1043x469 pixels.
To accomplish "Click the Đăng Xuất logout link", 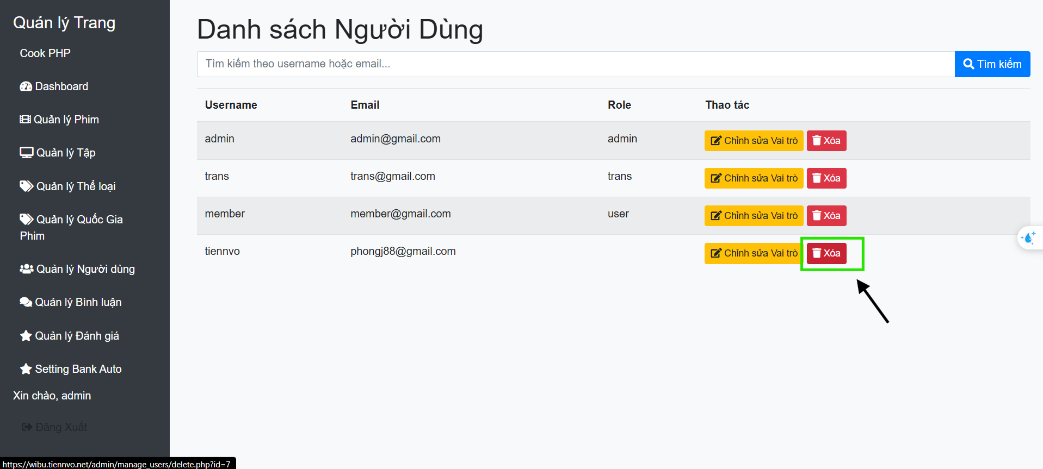I will pos(54,427).
